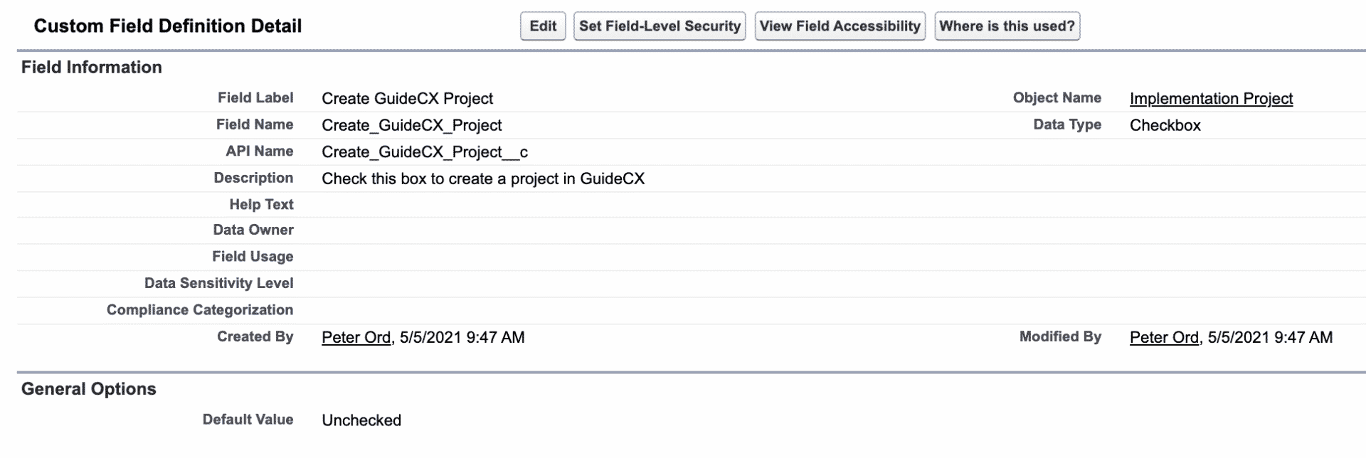Click the Data Sensitivity Level label
Viewport: 1366px width, 458px height.
(x=218, y=283)
